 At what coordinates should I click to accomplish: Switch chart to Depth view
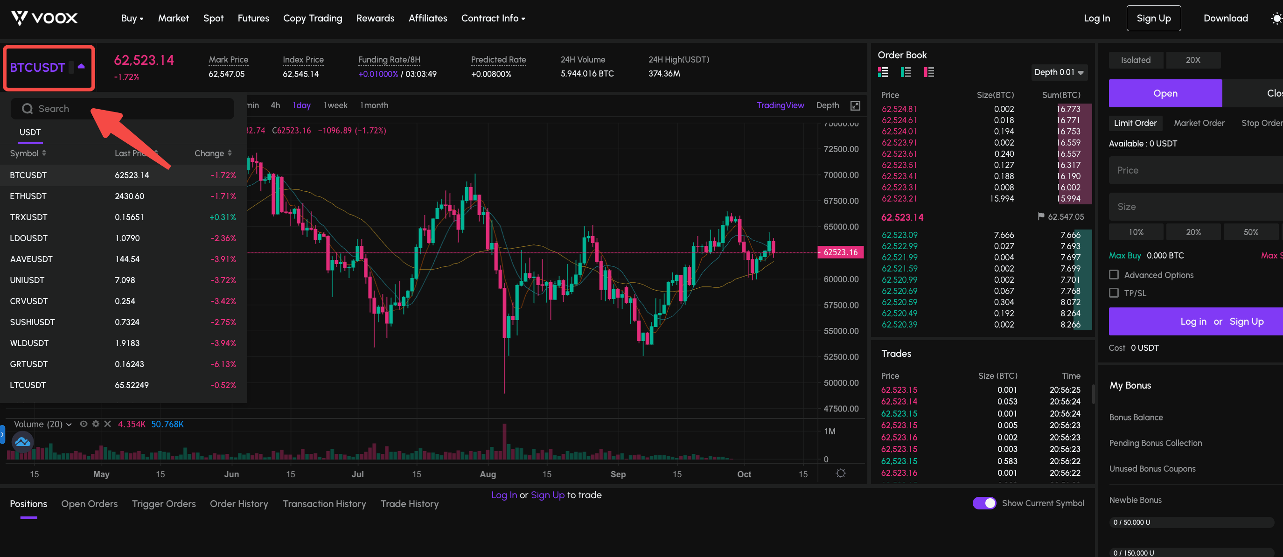point(828,105)
